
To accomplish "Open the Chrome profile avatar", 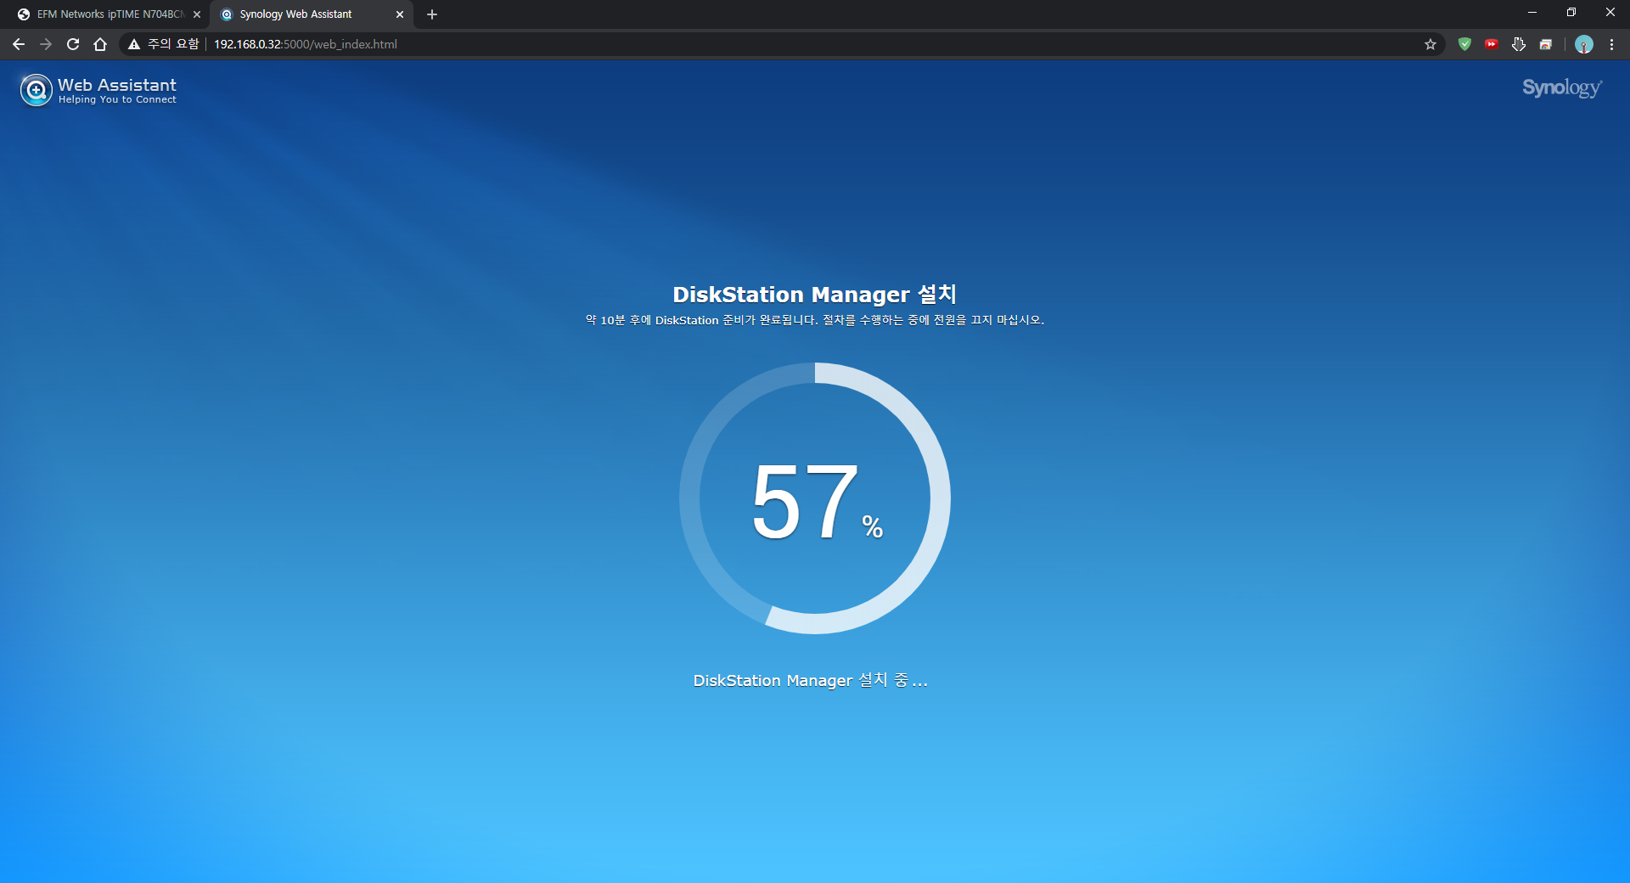I will pos(1584,44).
